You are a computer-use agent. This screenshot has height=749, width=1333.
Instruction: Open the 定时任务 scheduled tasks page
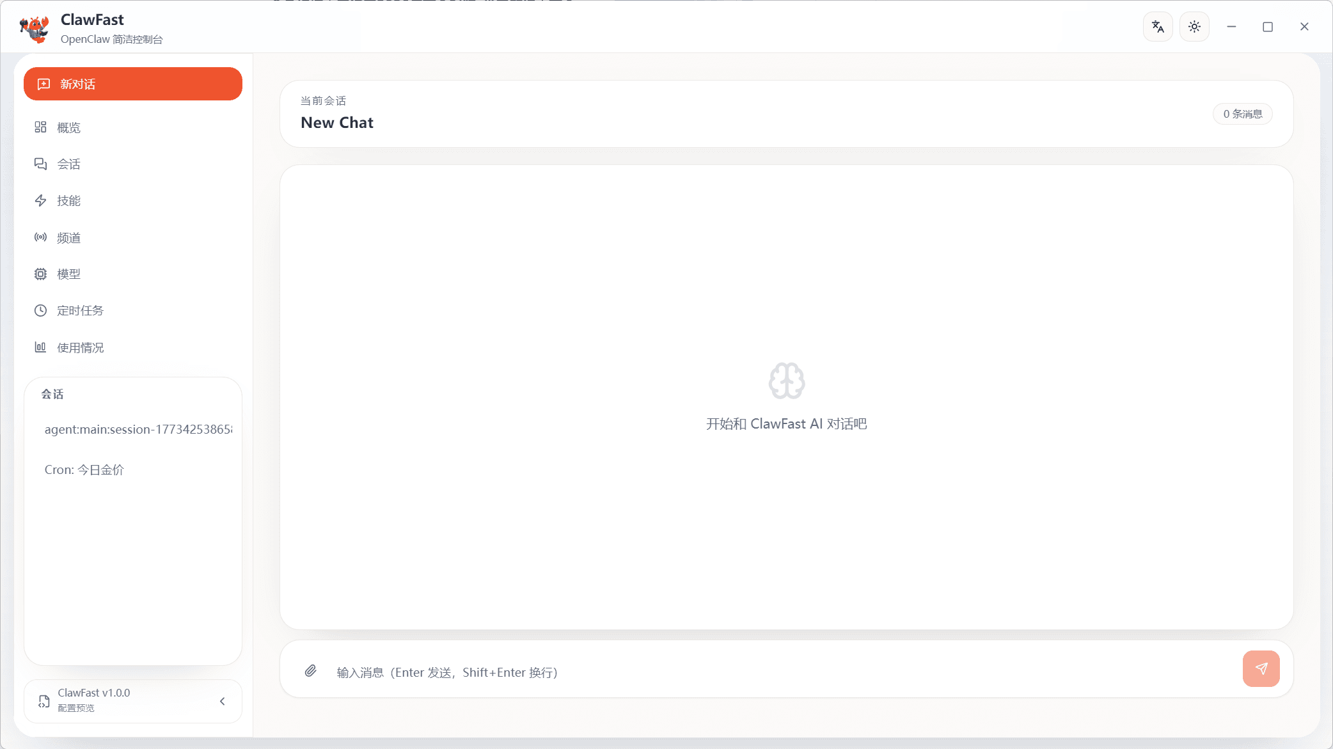[80, 311]
